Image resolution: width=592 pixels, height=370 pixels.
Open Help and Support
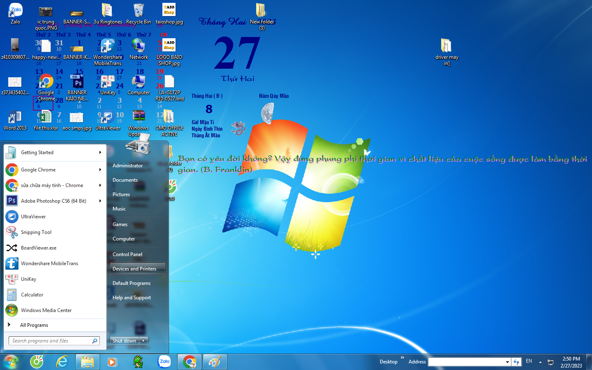(x=137, y=298)
